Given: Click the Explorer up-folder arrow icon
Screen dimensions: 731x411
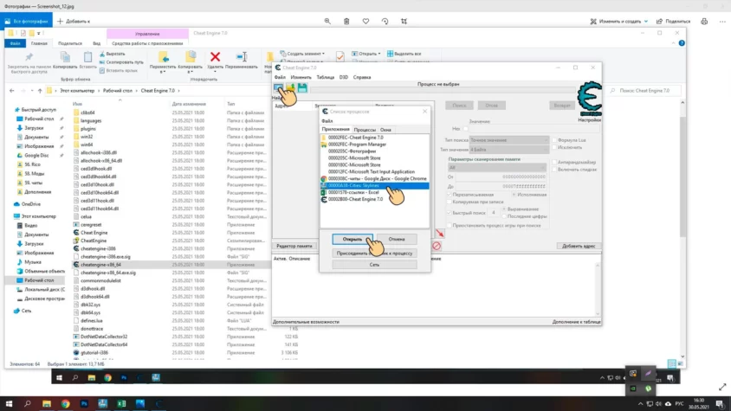Looking at the screenshot, I should click(x=40, y=90).
